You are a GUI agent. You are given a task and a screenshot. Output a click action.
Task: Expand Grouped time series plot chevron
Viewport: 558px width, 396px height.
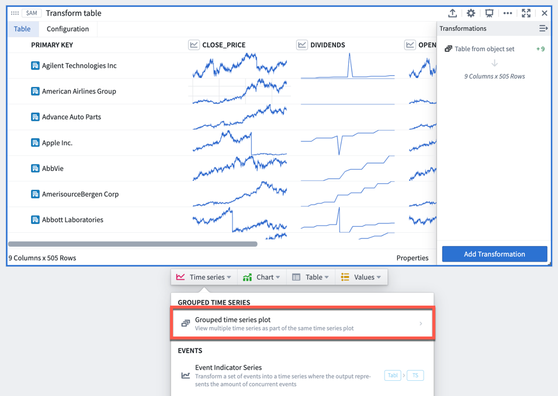click(x=421, y=323)
